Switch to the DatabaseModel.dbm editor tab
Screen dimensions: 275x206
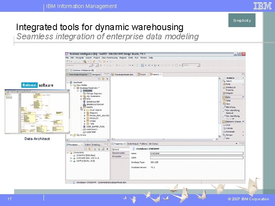124,74
